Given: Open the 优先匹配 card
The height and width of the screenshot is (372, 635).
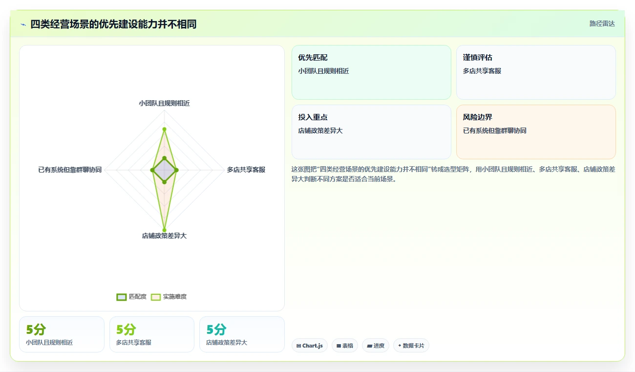Looking at the screenshot, I should [x=371, y=72].
